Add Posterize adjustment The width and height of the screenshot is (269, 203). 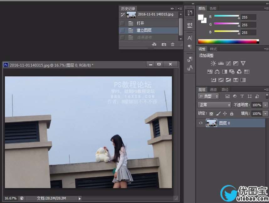[221, 80]
